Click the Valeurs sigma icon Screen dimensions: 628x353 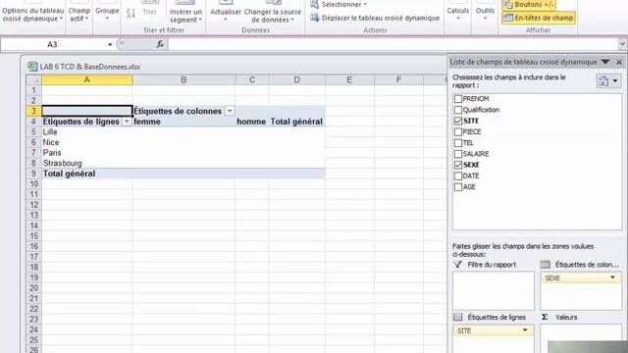point(545,317)
